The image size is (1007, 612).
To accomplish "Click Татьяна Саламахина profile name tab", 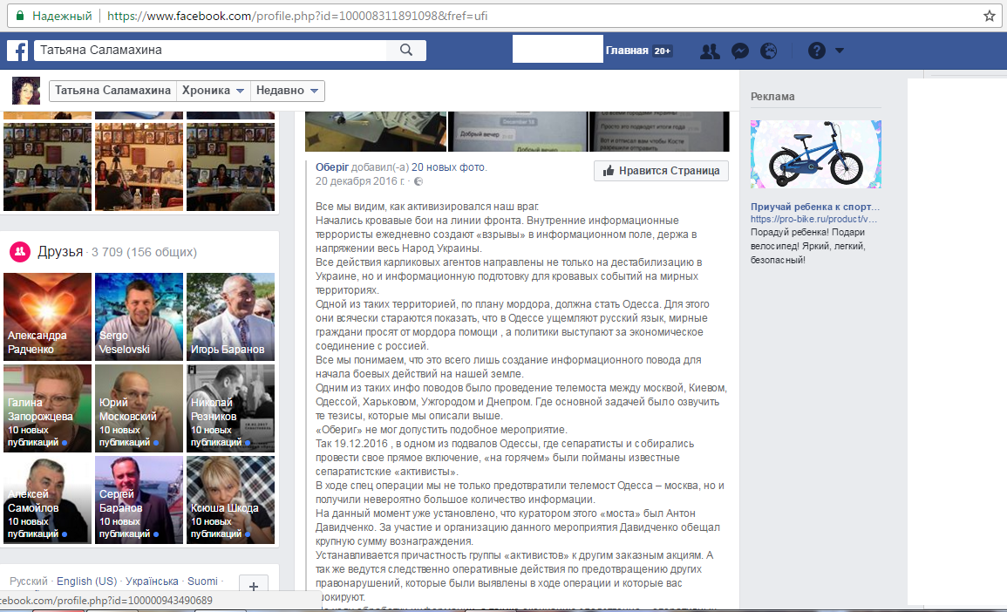I will (x=112, y=91).
